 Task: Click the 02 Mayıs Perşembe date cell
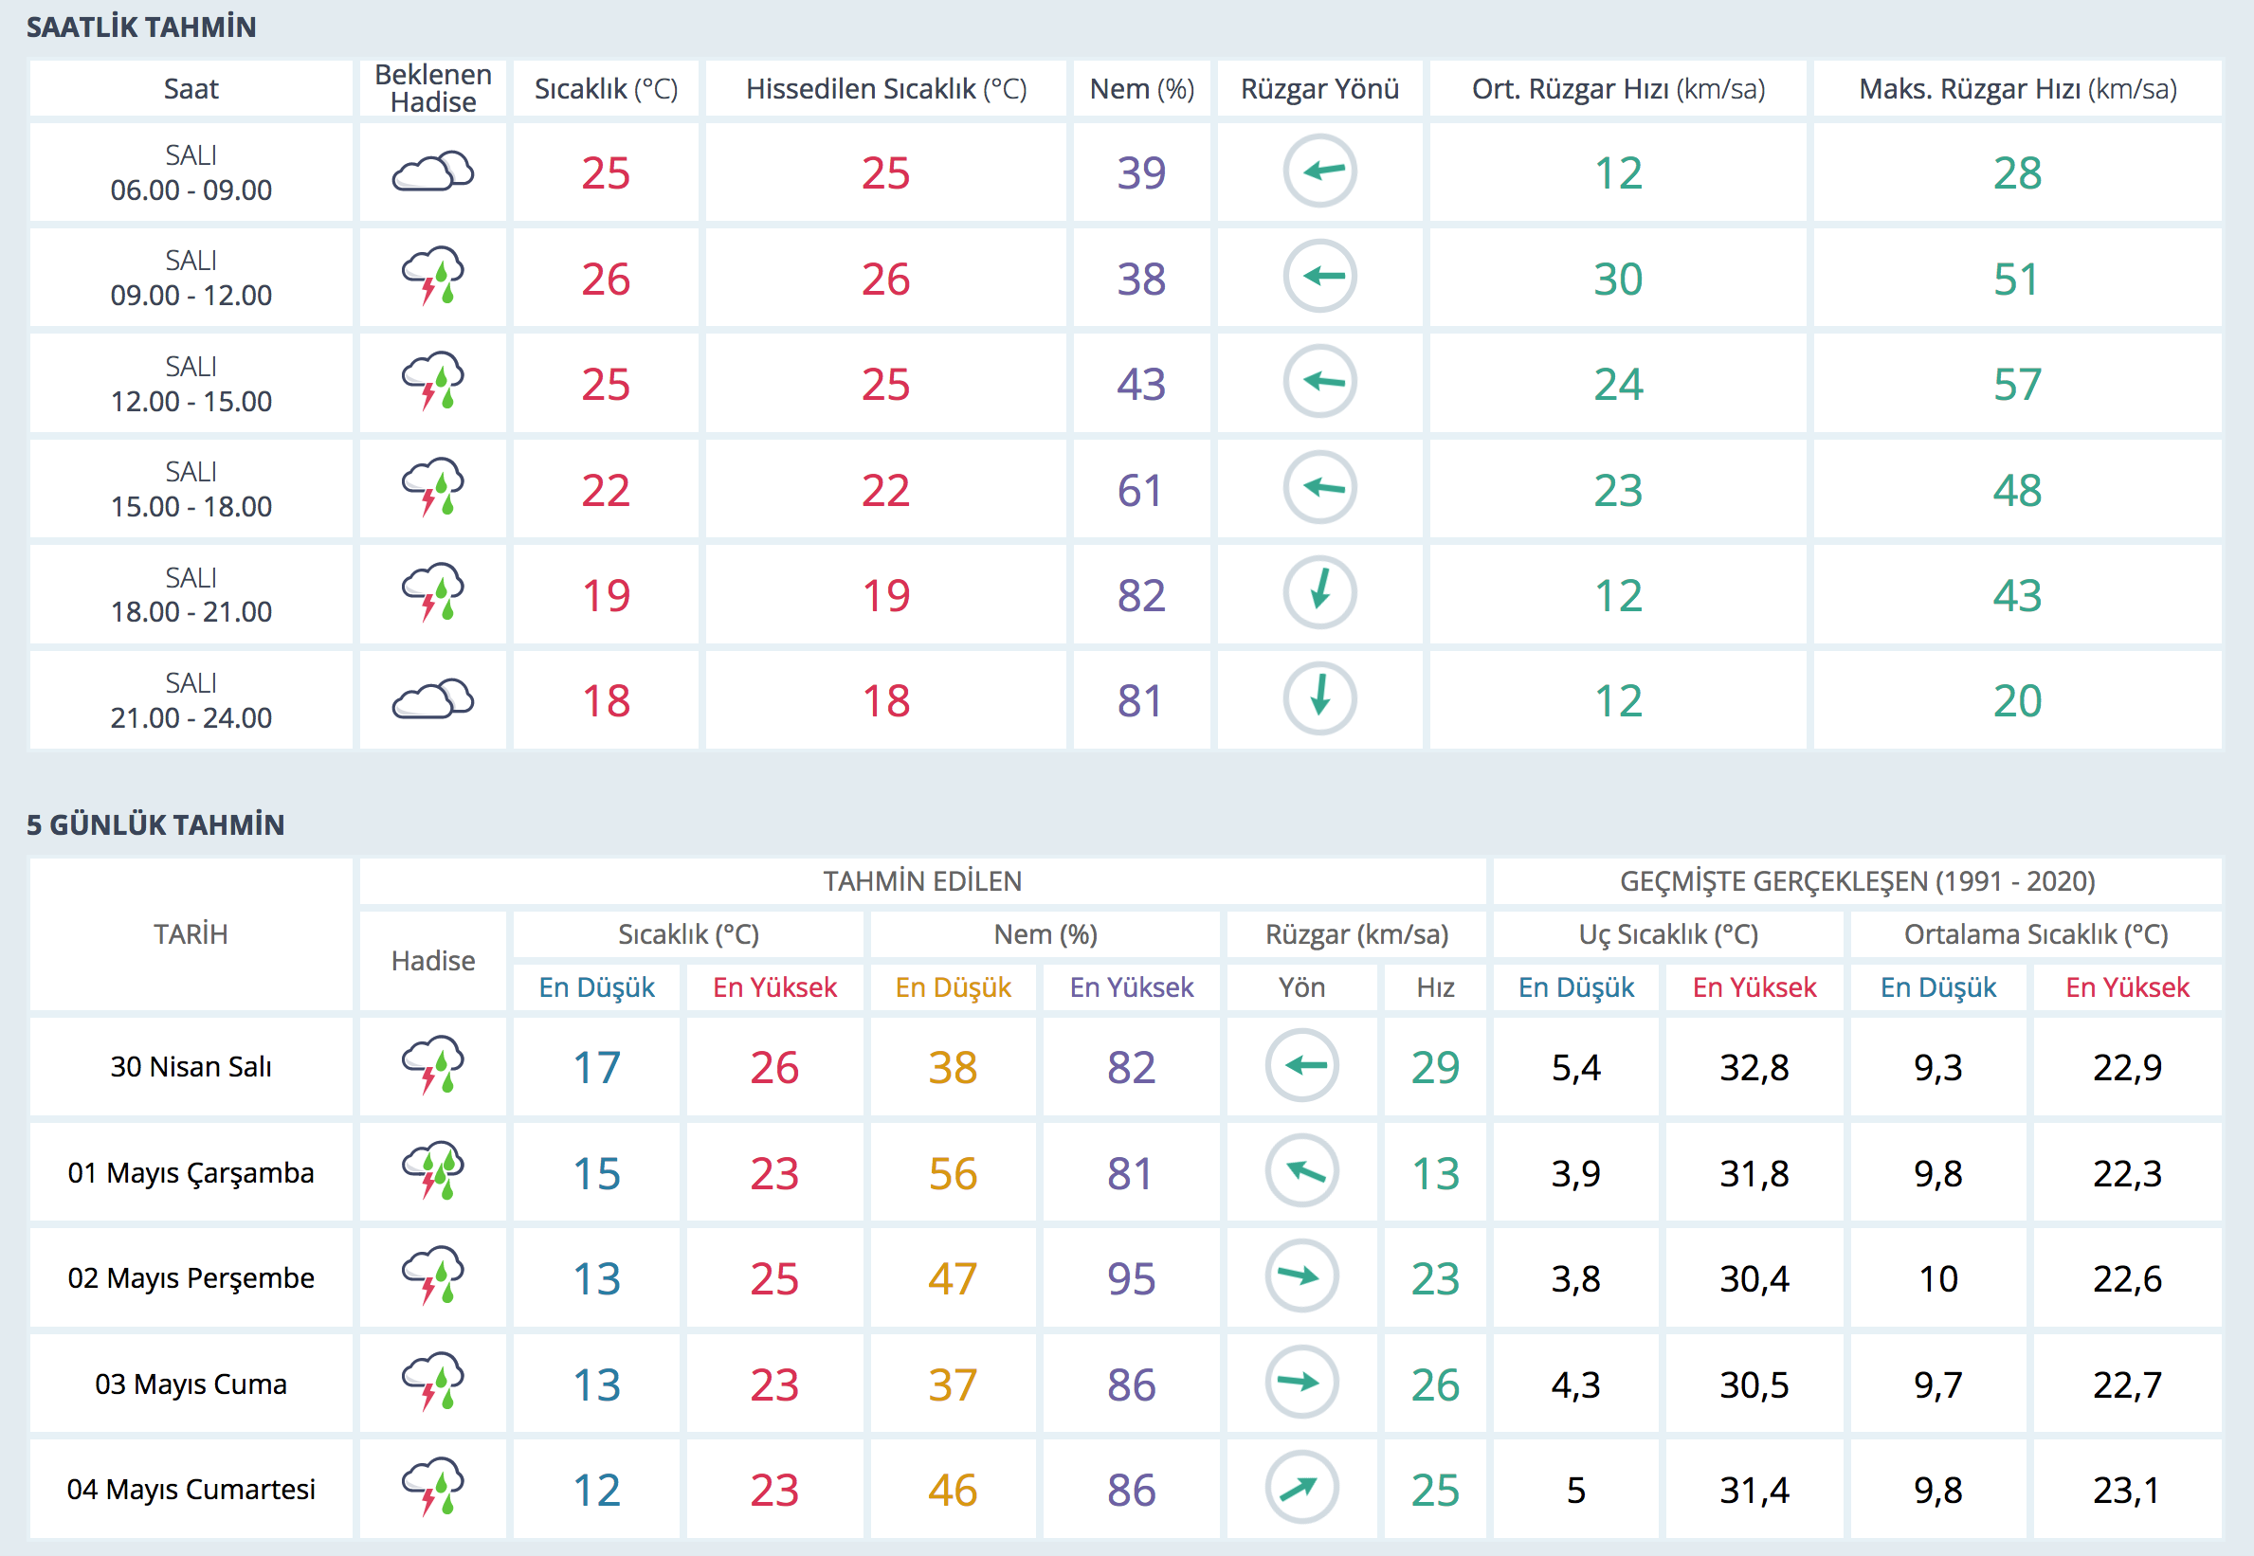[x=191, y=1277]
